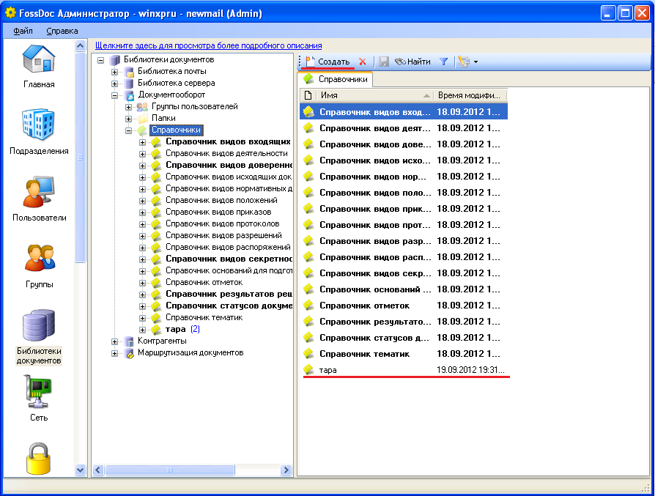Click the save floppy disk icon

[384, 62]
